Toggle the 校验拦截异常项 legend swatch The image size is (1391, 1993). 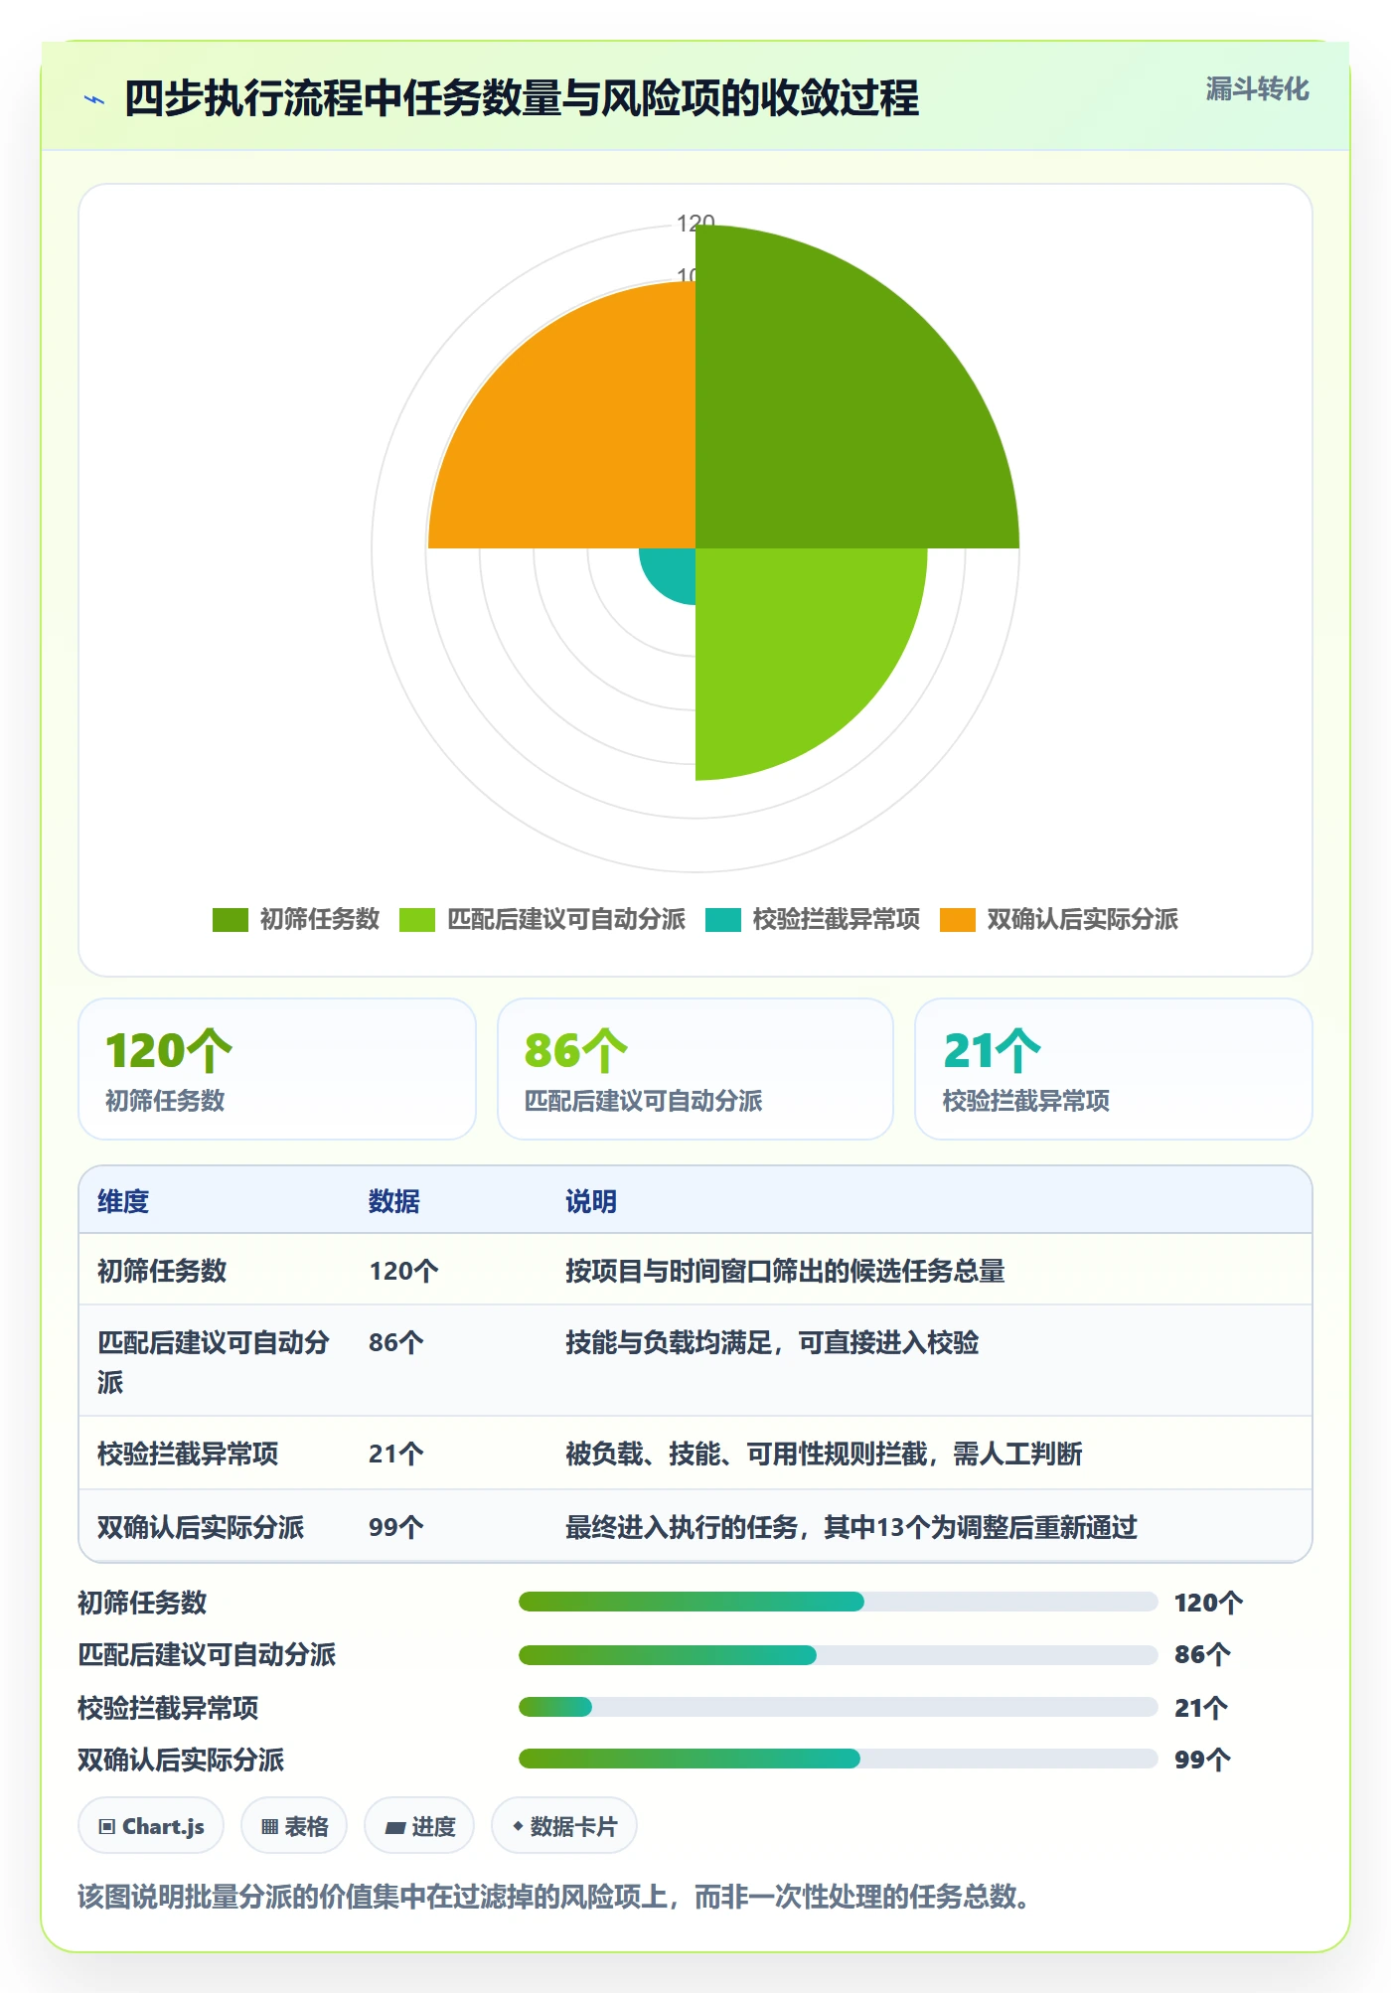[x=723, y=920]
